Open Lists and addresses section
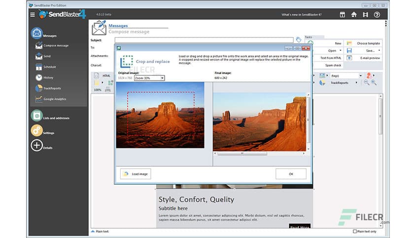The width and height of the screenshot is (412, 238). click(x=50, y=116)
